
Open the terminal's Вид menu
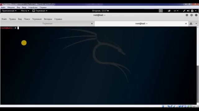tap(20, 19)
